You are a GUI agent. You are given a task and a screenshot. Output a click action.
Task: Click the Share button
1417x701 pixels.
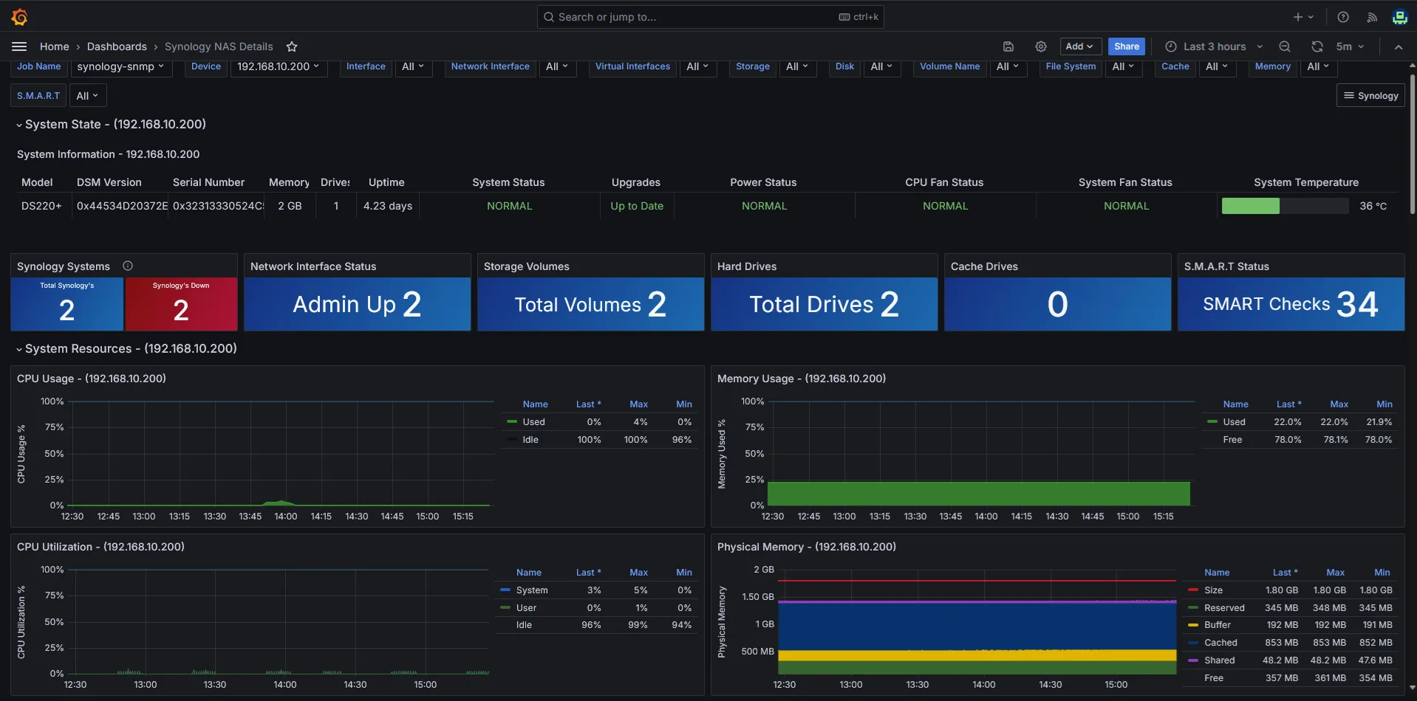point(1126,46)
